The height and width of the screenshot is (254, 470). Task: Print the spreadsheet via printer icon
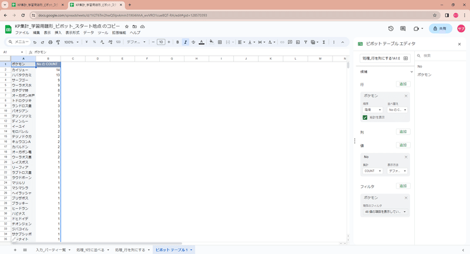51,42
